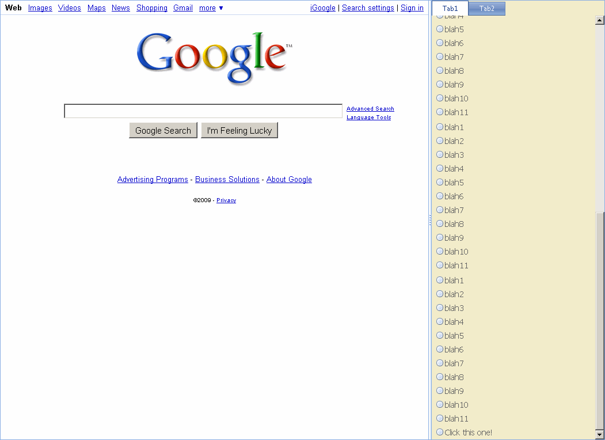
Task: Open the Language Tools link
Action: [x=368, y=117]
